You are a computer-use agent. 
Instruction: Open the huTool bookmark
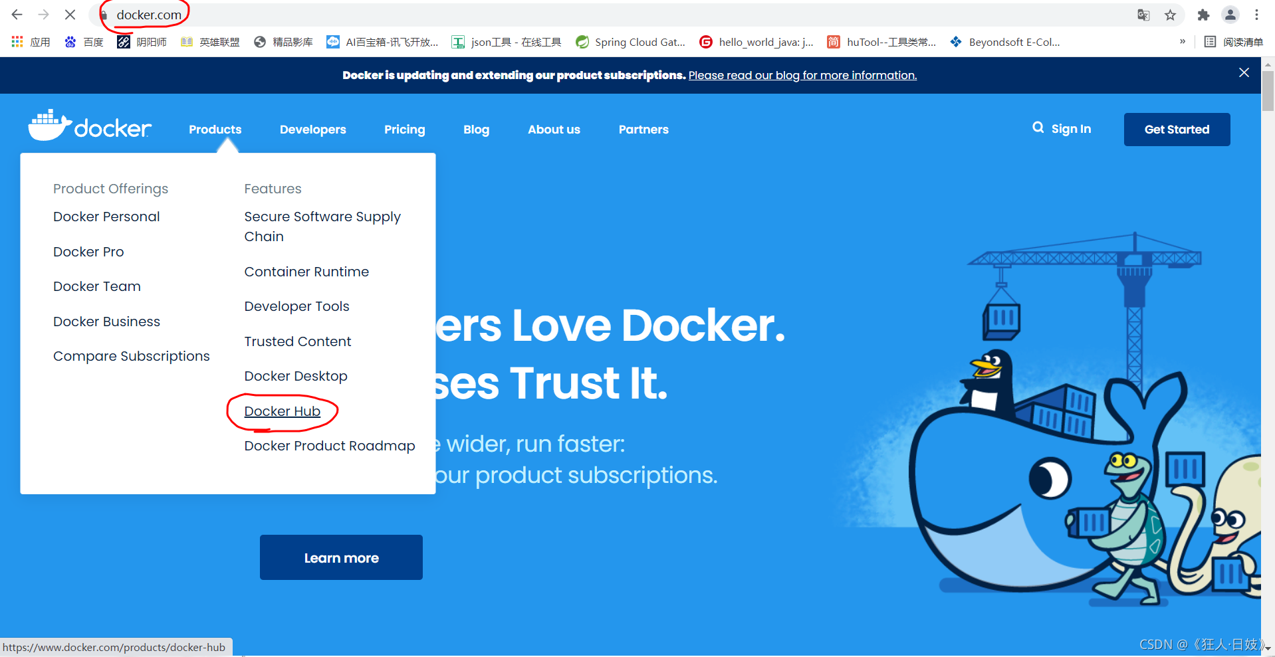tap(881, 42)
